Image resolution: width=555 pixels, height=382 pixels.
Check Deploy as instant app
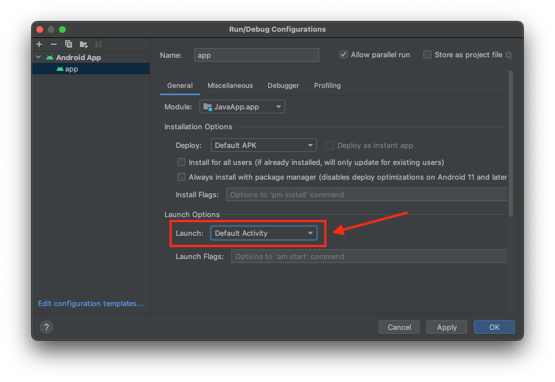click(330, 145)
